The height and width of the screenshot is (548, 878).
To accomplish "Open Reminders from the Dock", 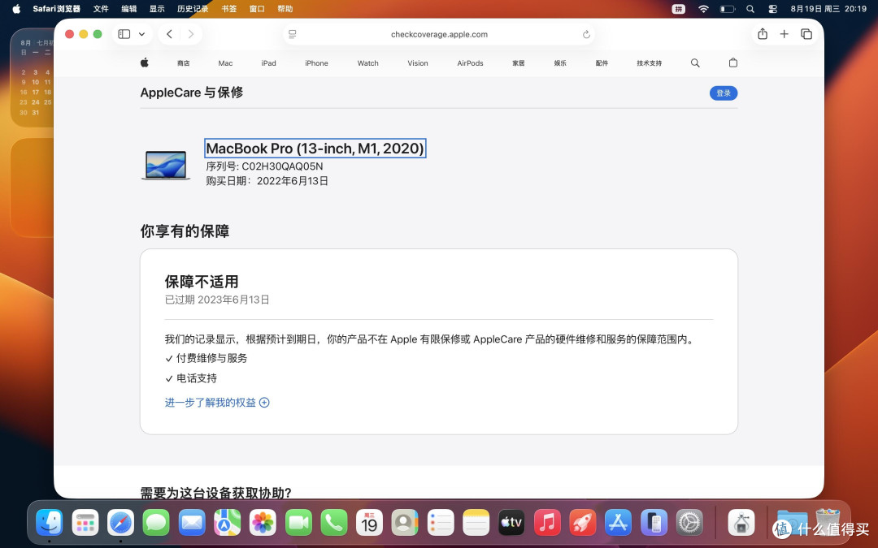I will point(441,523).
